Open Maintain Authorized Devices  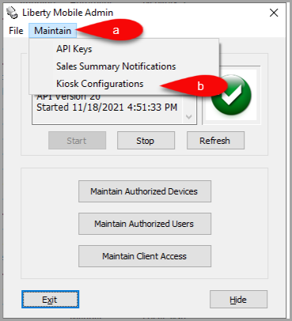click(145, 191)
